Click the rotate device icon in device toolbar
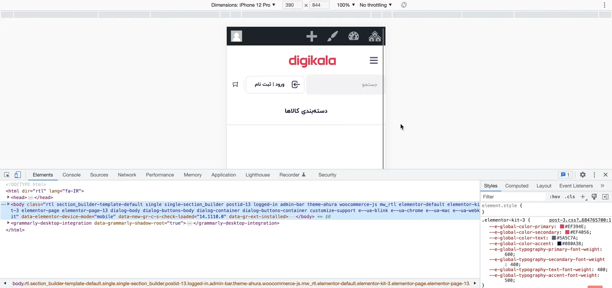Image resolution: width=612 pixels, height=288 pixels. tap(404, 5)
